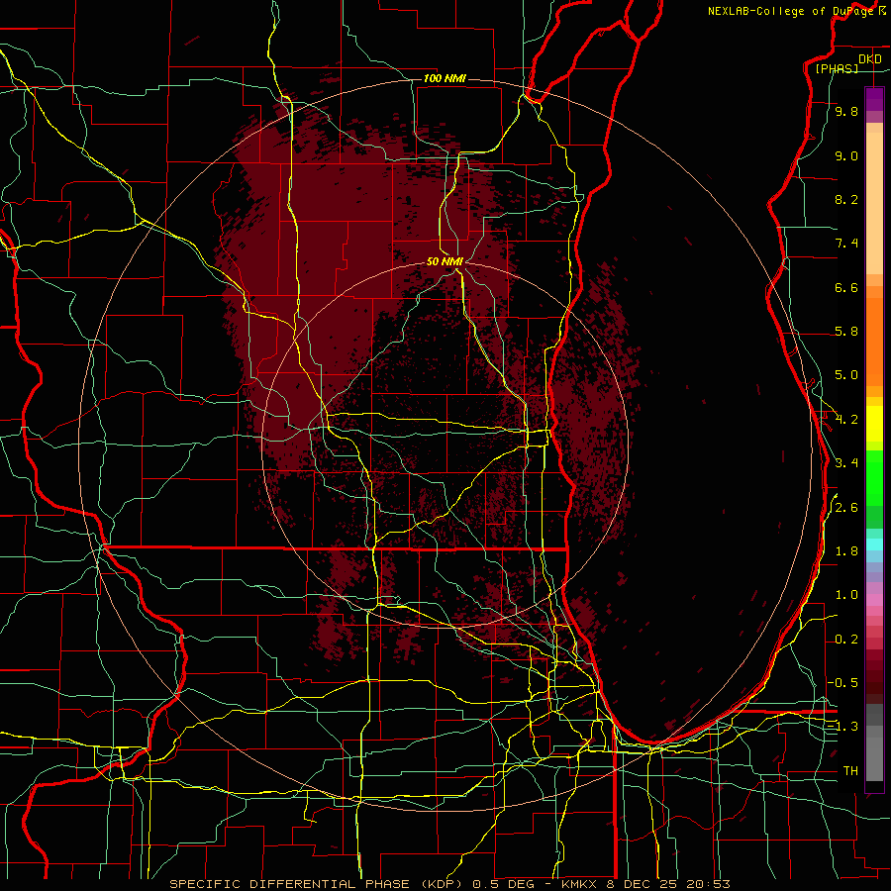The image size is (891, 891).
Task: Click the 7.4 color scale value
Action: click(846, 244)
